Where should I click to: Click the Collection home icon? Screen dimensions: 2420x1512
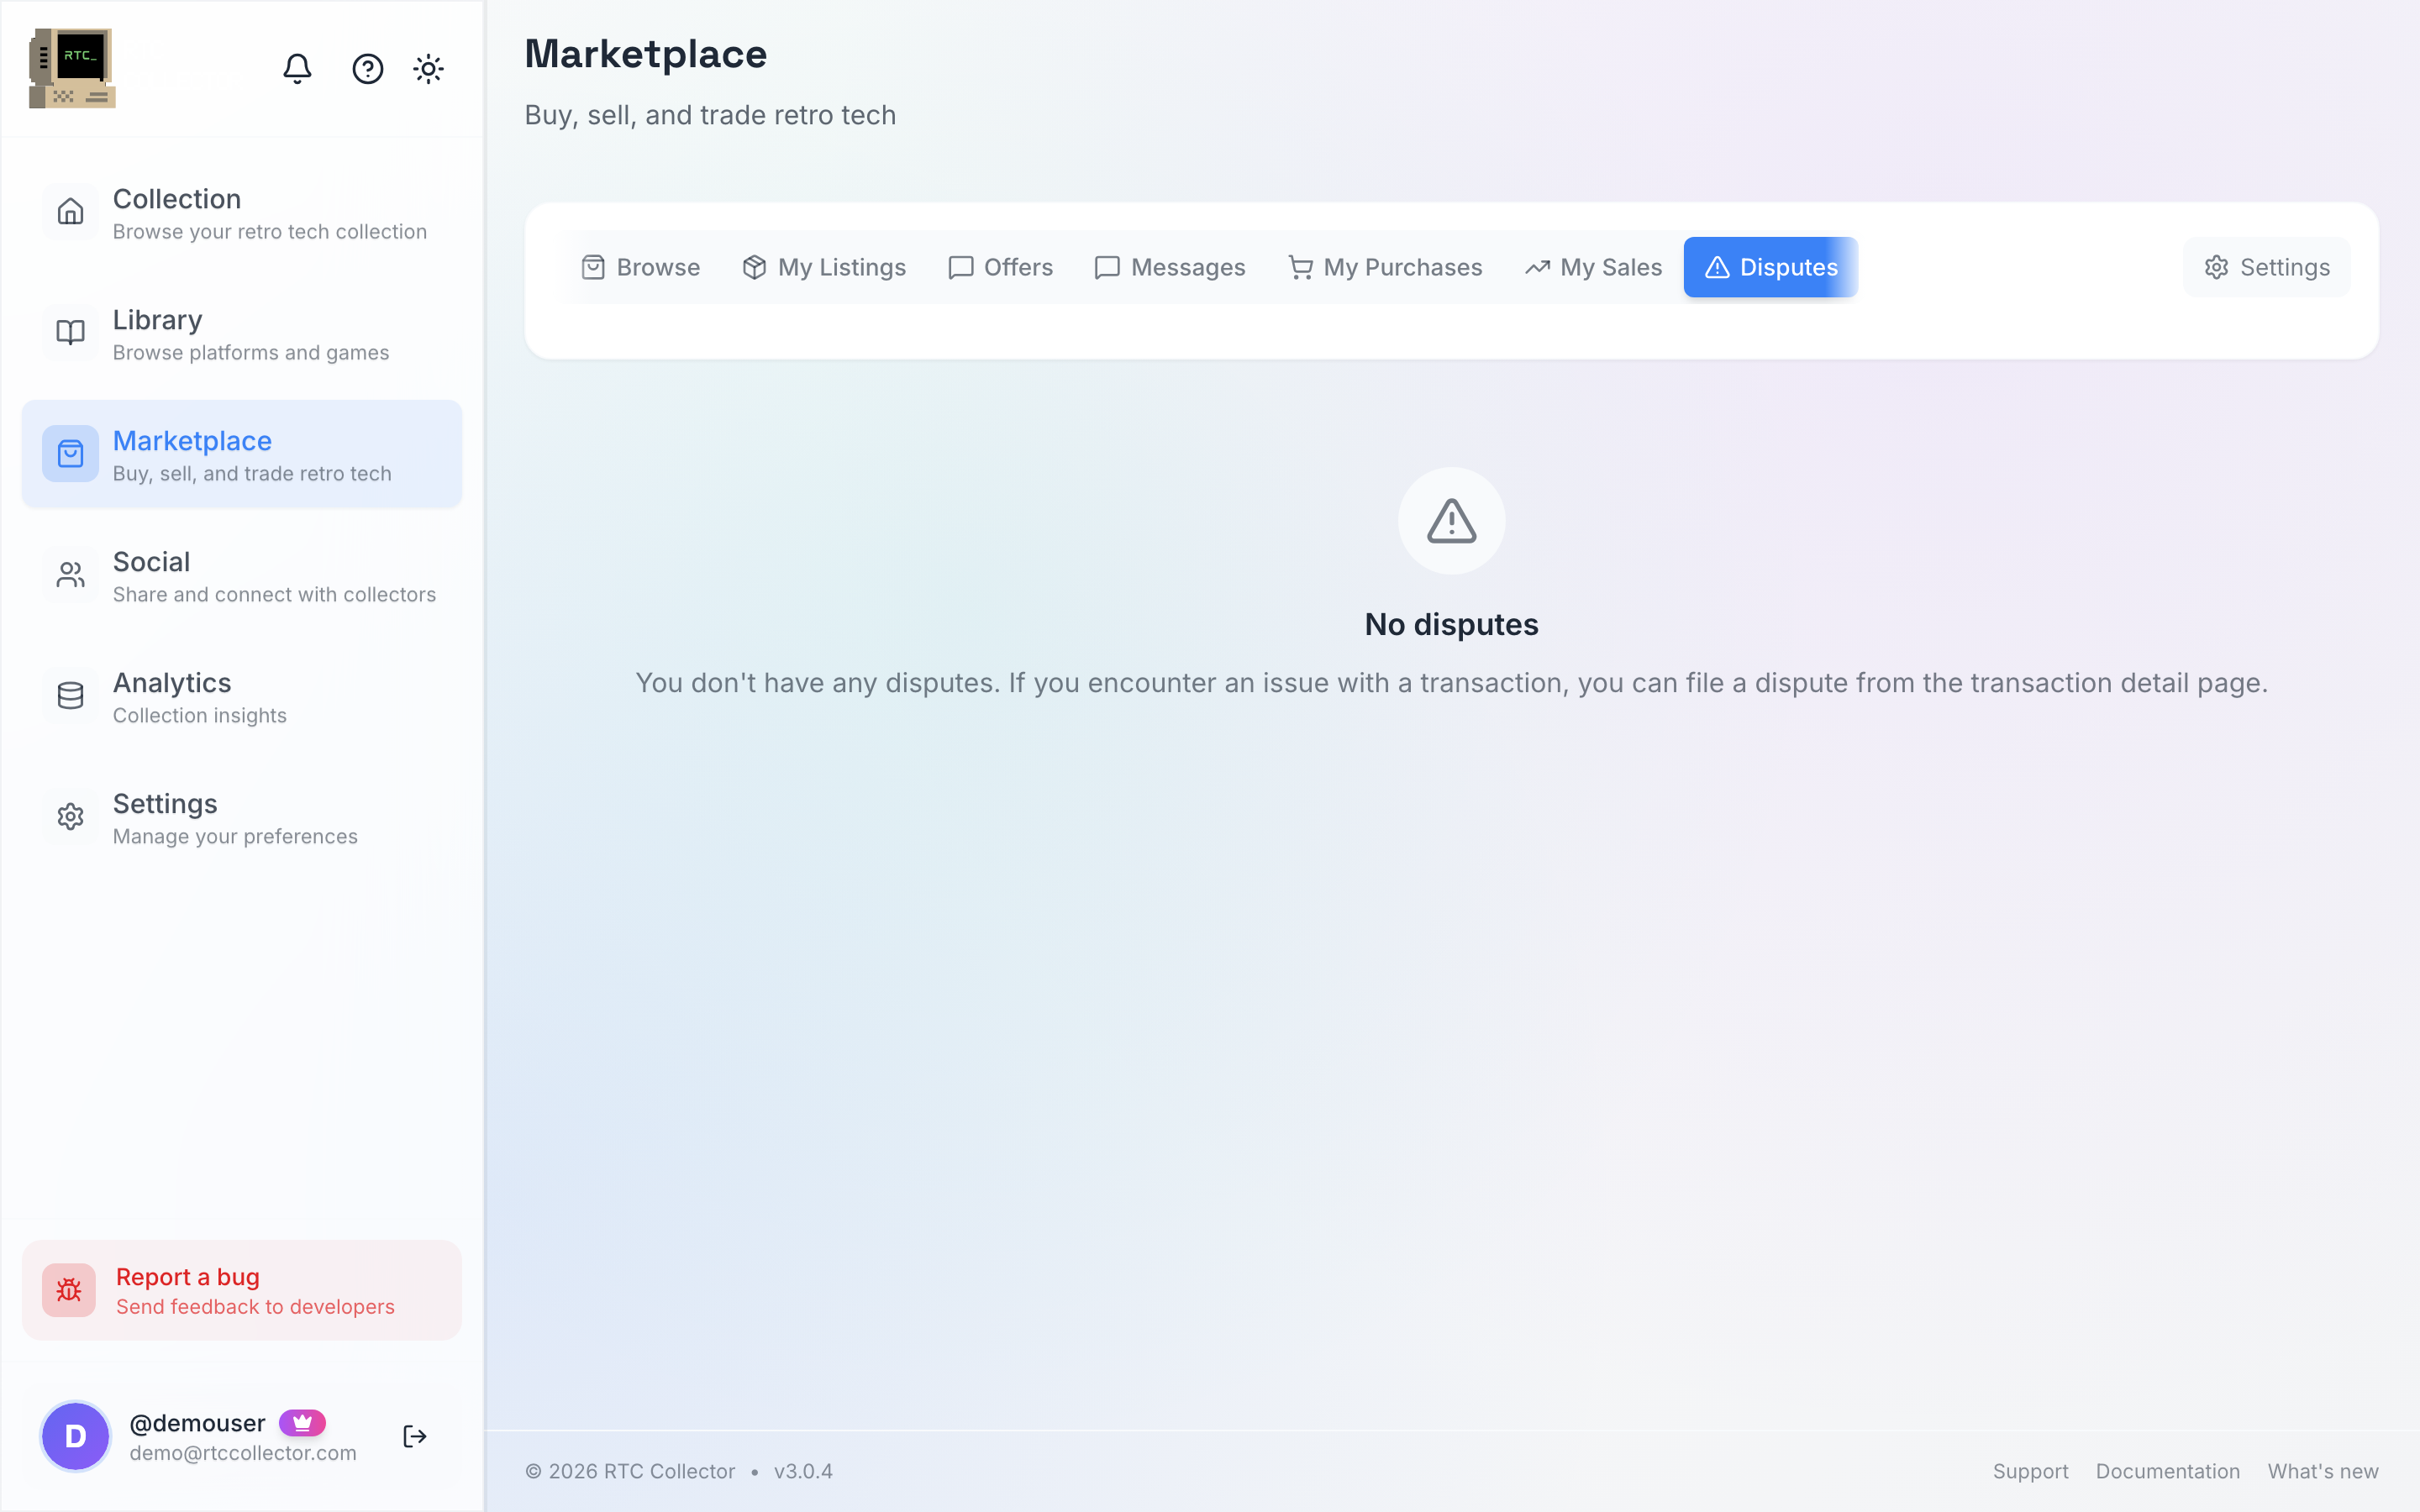pyautogui.click(x=70, y=212)
